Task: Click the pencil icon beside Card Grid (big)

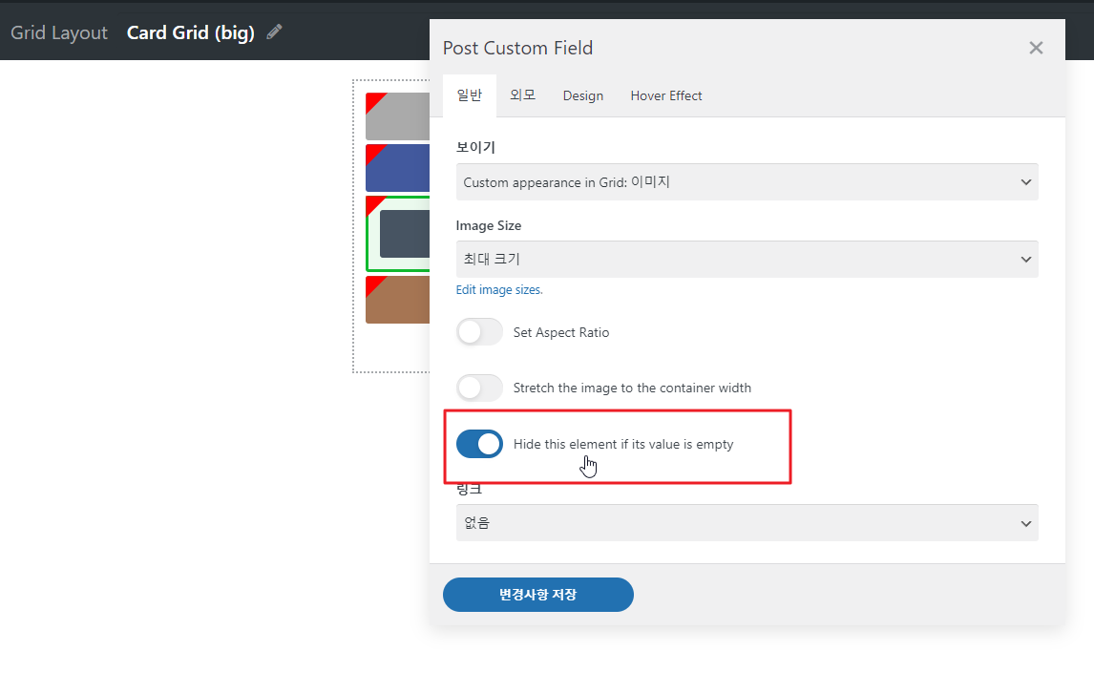Action: 275,32
